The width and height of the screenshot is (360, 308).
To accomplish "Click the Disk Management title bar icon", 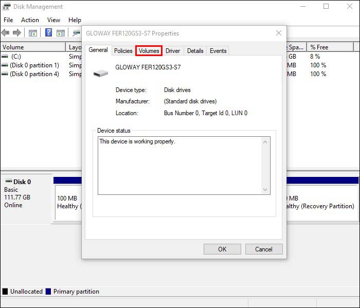I will (6, 7).
